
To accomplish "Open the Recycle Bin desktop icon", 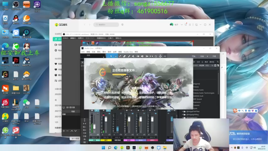I will 5,19.
